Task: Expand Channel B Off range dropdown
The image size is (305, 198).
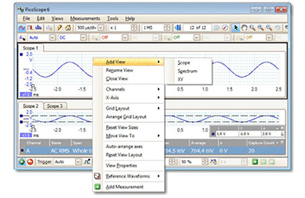Action: click(x=125, y=38)
